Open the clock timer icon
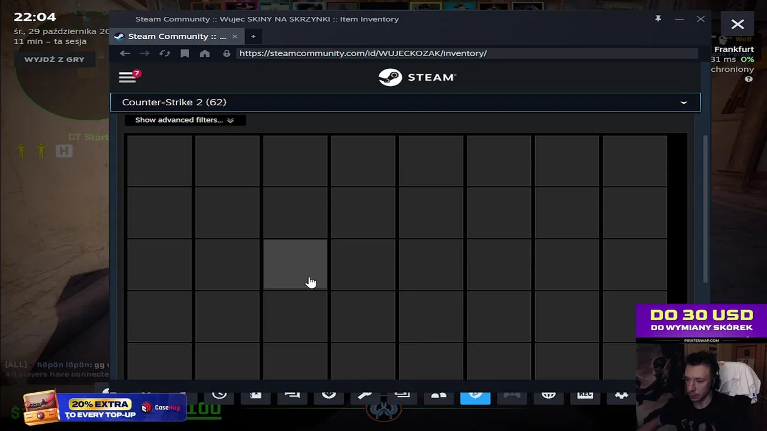This screenshot has width=767, height=431. click(x=219, y=395)
